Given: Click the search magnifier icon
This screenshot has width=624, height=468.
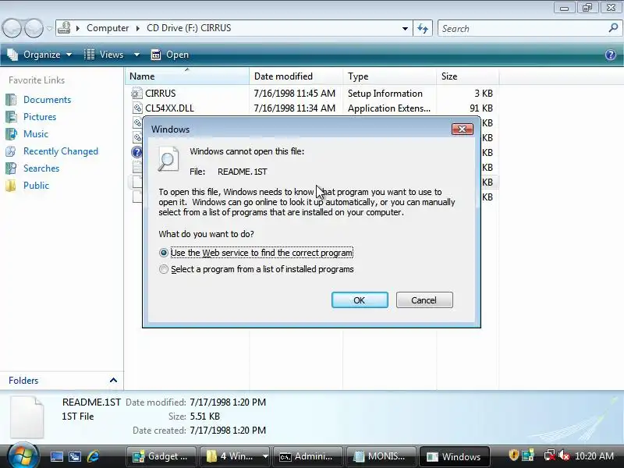Looking at the screenshot, I should (x=613, y=28).
